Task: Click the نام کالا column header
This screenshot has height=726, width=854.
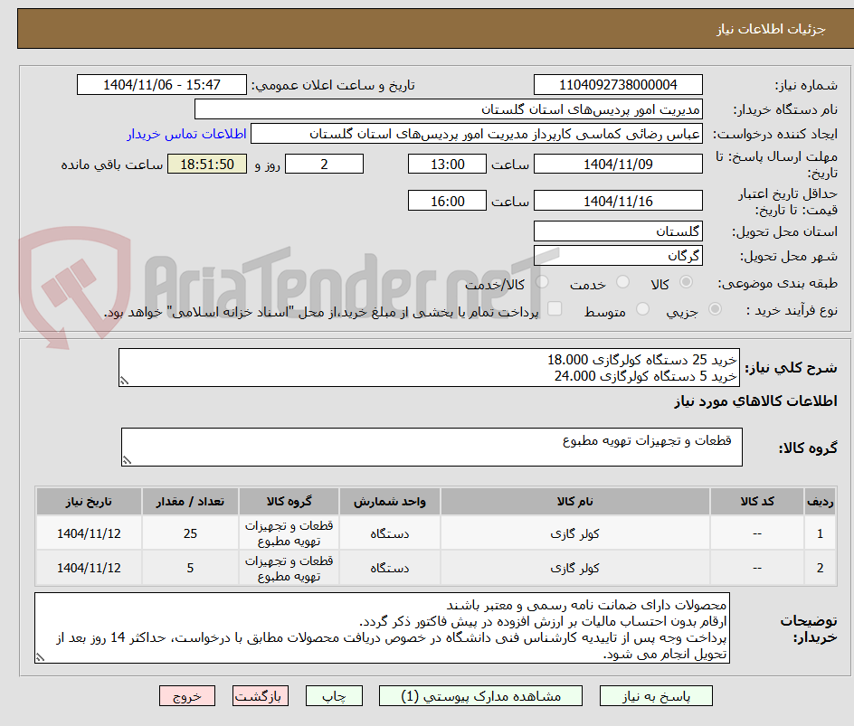Action: coord(575,501)
